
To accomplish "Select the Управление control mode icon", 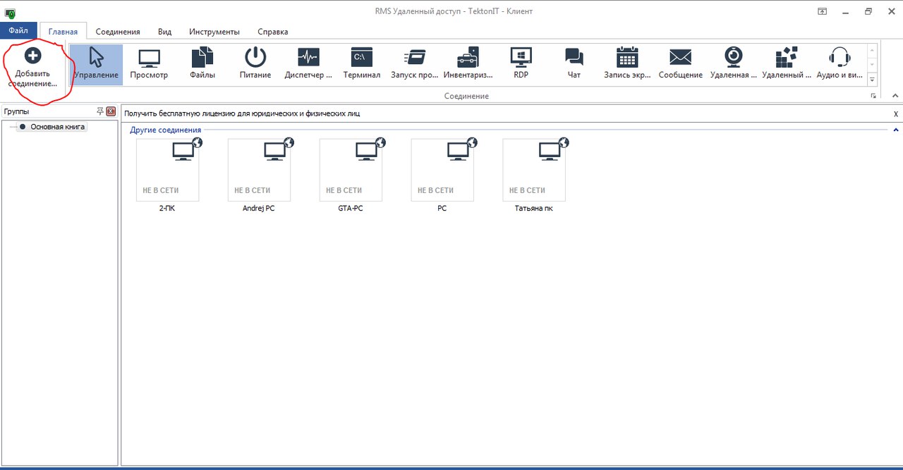I will point(96,58).
